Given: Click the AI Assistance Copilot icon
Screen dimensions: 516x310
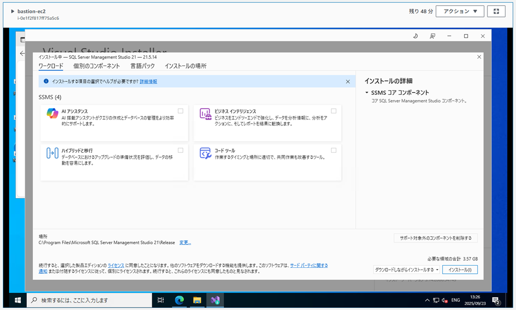Looking at the screenshot, I should pos(52,113).
